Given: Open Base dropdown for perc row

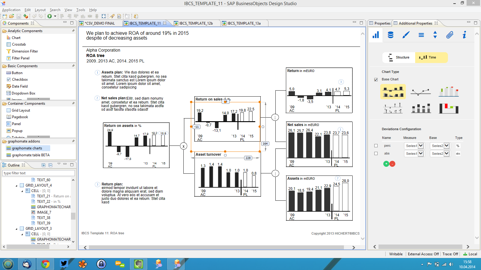Looking at the screenshot, I should pos(440,146).
